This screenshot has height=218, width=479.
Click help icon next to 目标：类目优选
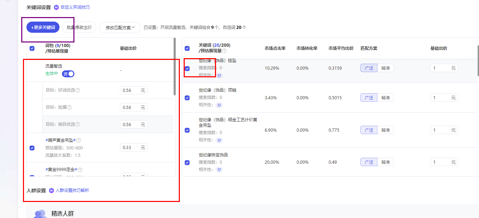78,124
